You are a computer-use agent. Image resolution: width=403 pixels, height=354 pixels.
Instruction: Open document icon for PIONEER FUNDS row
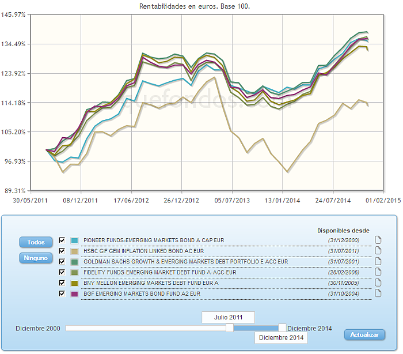pos(378,240)
